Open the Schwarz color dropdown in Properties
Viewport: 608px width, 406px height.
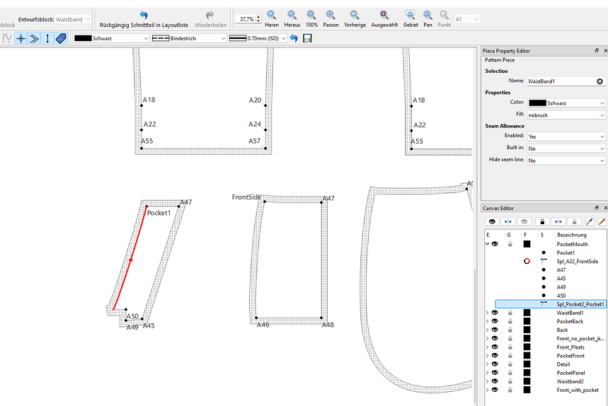pyautogui.click(x=566, y=103)
